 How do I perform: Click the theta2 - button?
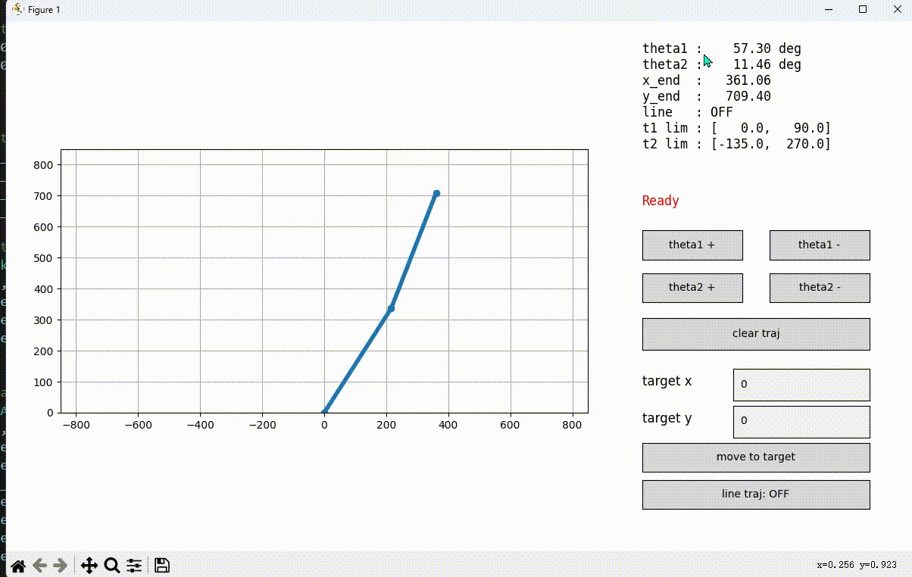(820, 288)
